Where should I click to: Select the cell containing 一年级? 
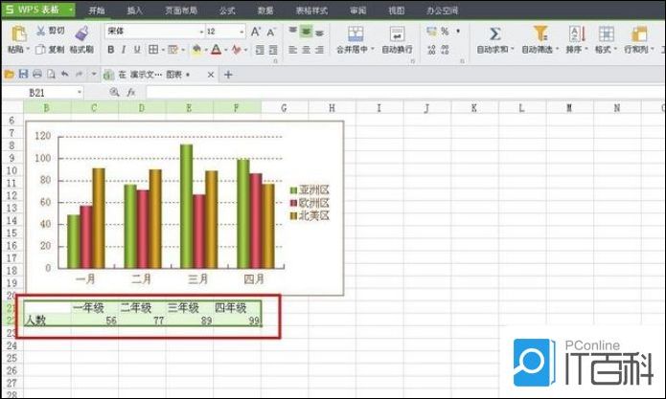[x=95, y=308]
